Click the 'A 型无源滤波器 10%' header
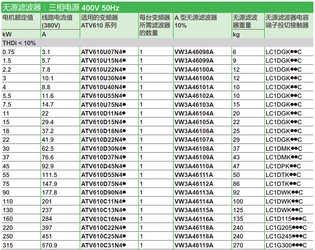Screen dimensions: 315x250 [196, 21]
